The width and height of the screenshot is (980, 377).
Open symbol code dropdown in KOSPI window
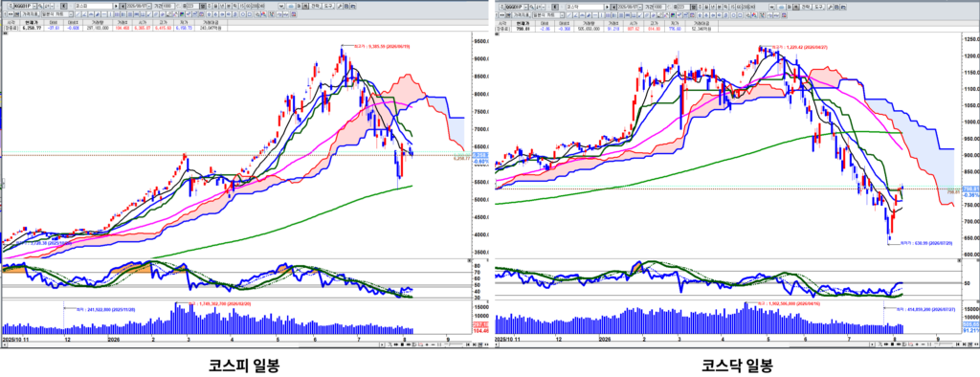(34, 6)
